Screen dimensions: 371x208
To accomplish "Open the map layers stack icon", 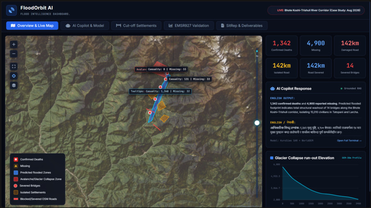I will pos(14,85).
